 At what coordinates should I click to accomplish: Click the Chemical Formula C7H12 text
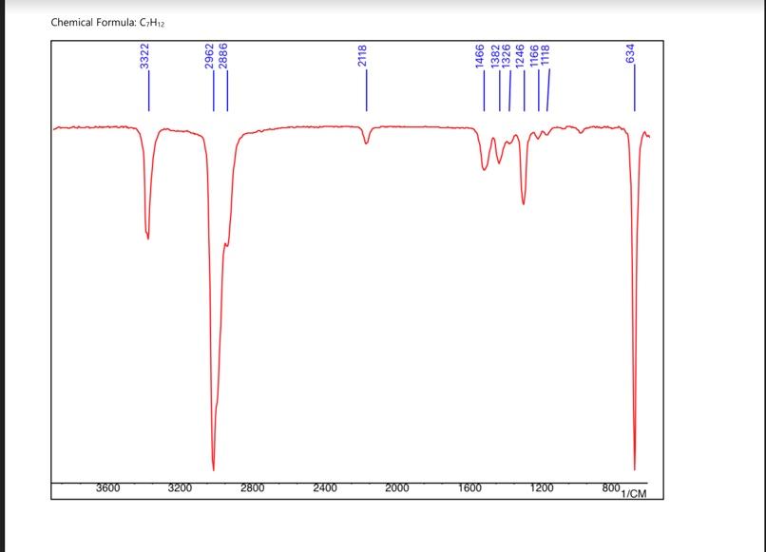click(107, 23)
